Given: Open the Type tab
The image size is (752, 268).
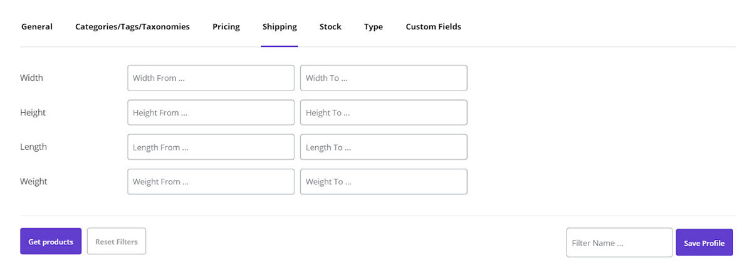Looking at the screenshot, I should click(x=373, y=27).
